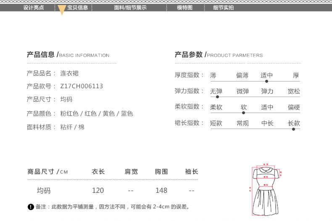Click the 产品参数 section heading

[x=188, y=55]
